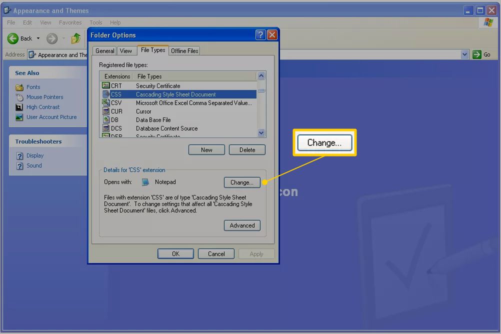
Task: Expand the Address bar dropdown arrow
Action: tap(464, 54)
